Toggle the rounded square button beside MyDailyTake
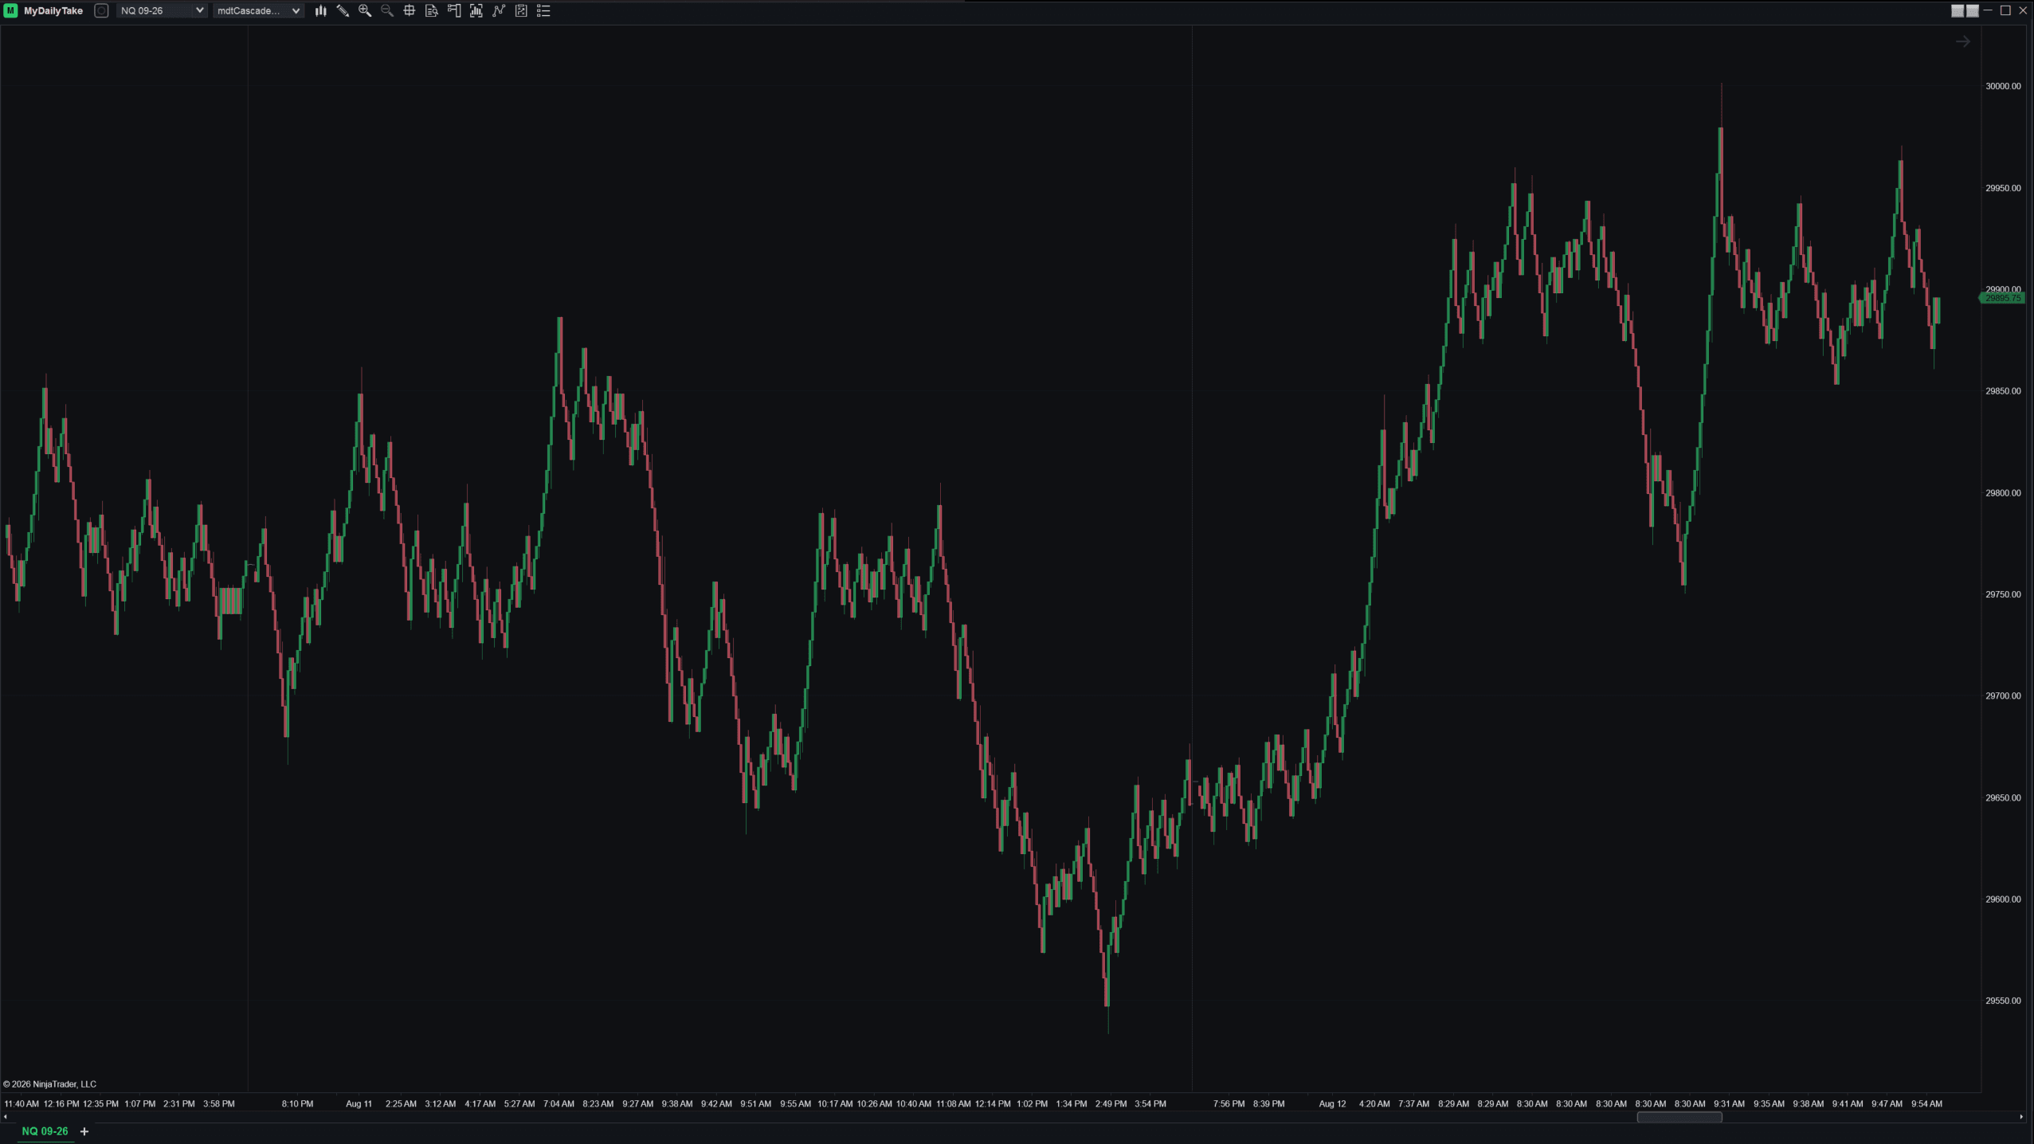 101,10
